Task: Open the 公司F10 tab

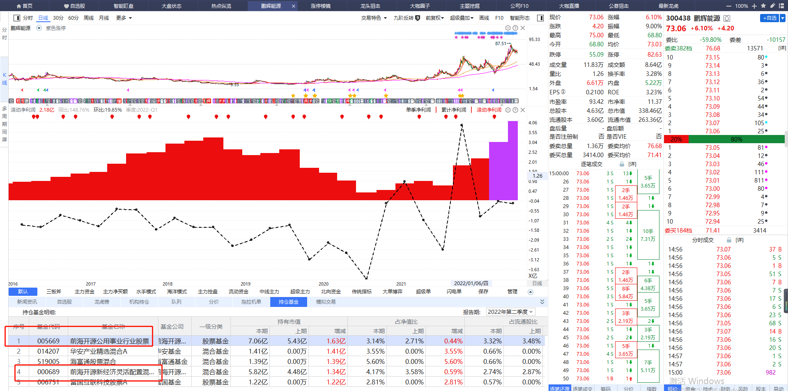Action: pos(519,6)
